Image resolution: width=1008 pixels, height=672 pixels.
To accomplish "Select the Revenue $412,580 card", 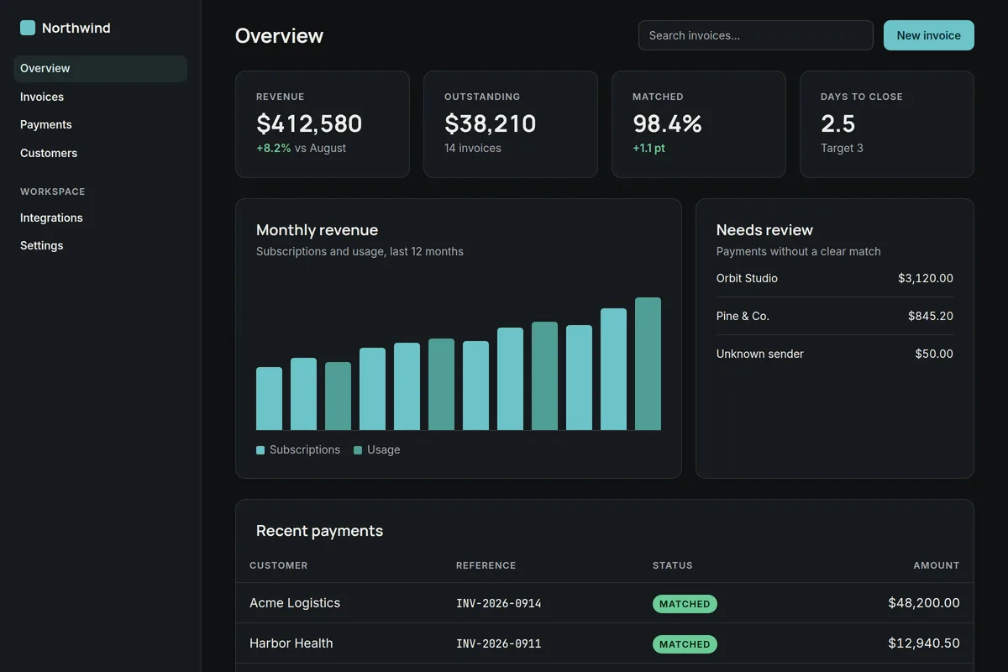I will [323, 124].
